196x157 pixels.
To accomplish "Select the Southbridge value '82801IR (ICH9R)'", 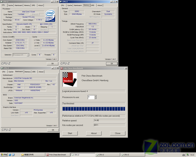I will point(35,87).
